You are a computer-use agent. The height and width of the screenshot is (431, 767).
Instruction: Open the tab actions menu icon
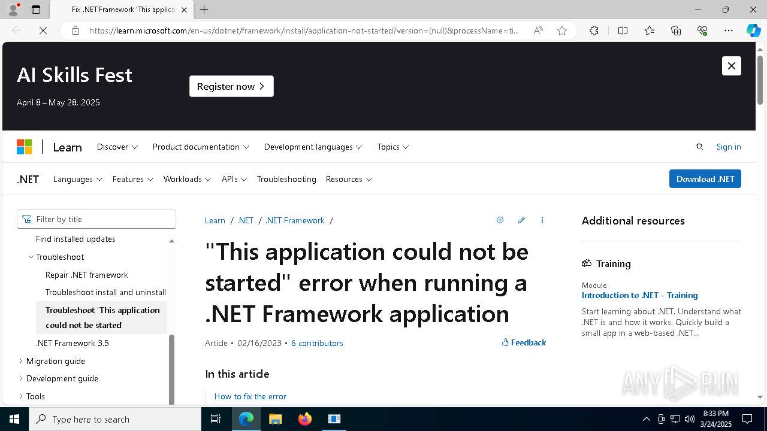(36, 10)
